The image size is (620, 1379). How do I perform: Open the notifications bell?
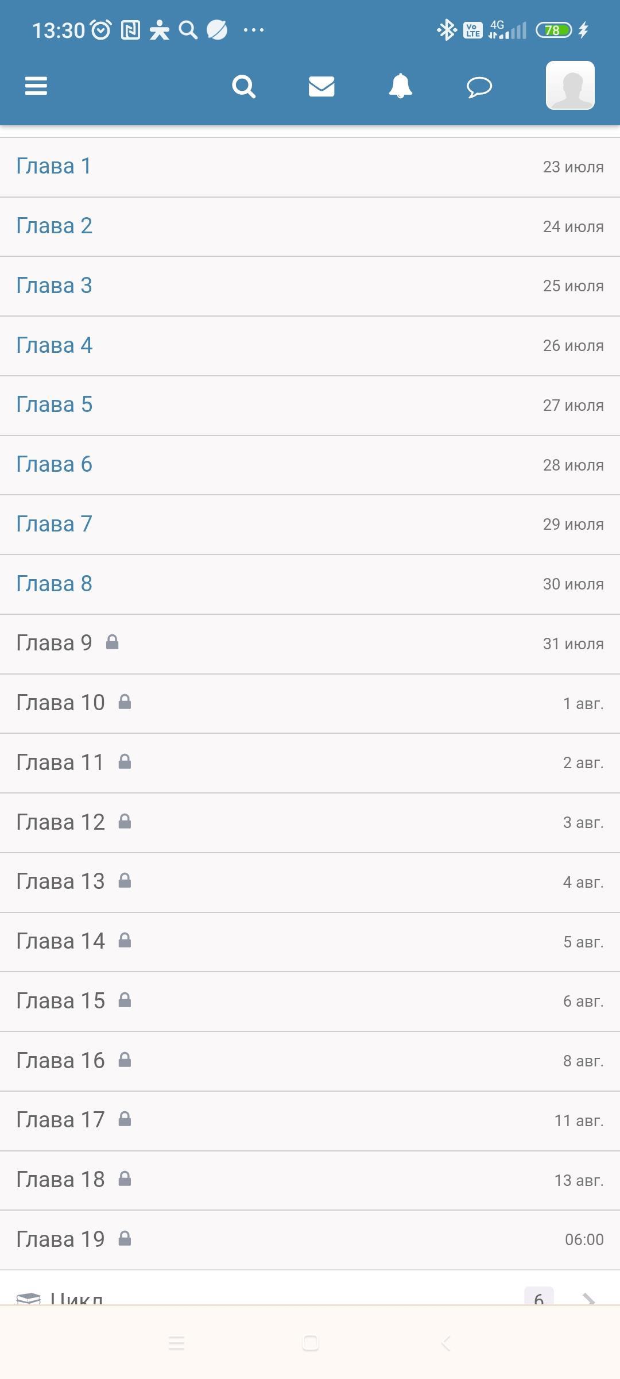400,86
